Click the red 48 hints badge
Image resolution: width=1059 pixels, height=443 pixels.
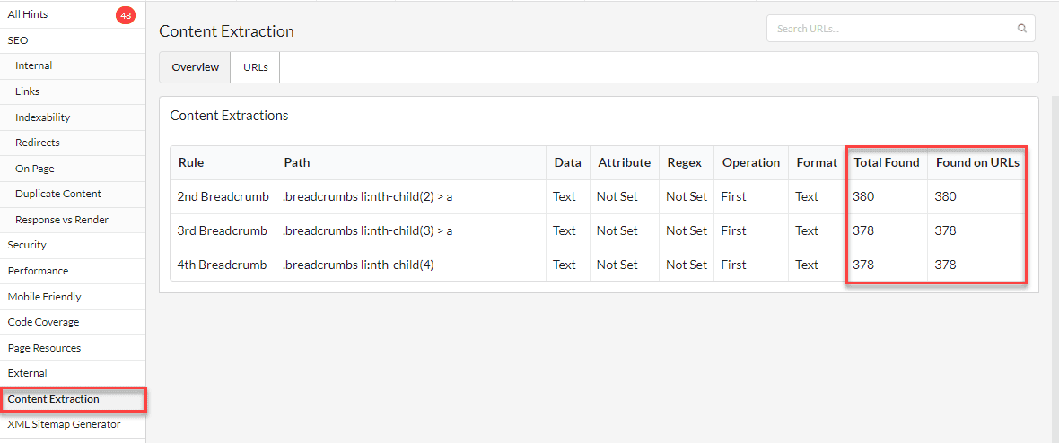126,15
